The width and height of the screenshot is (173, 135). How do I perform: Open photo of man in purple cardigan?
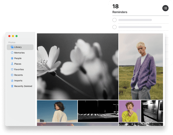click(x=141, y=66)
